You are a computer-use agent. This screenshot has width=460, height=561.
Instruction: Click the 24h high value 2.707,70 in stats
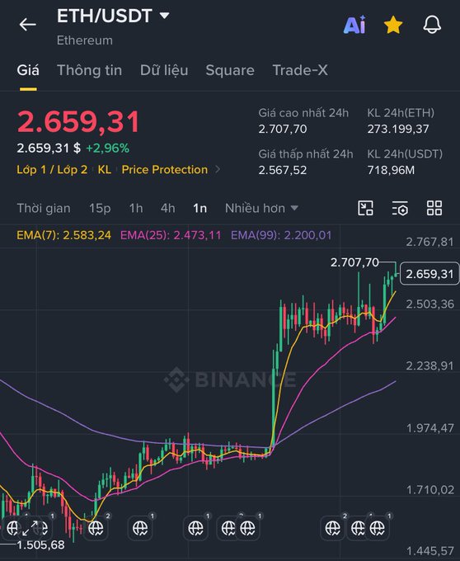pyautogui.click(x=283, y=129)
